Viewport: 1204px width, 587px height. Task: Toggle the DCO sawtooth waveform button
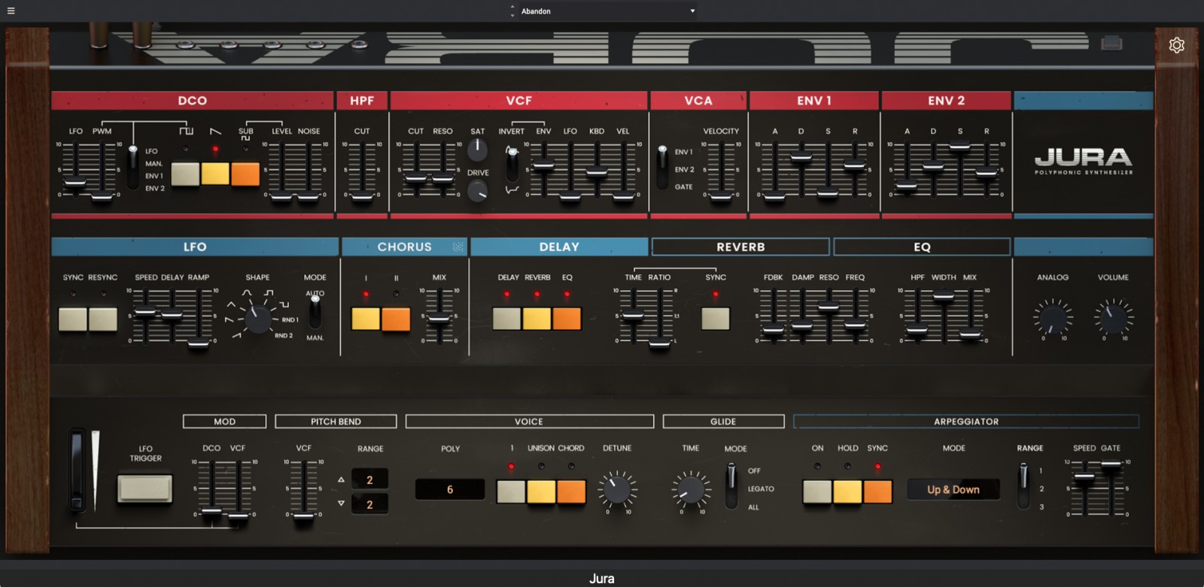(215, 174)
